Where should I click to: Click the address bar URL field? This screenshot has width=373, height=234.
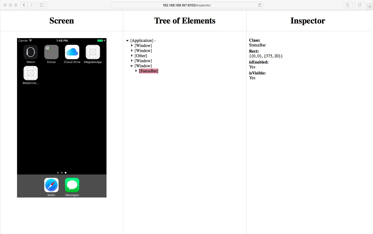[187, 5]
